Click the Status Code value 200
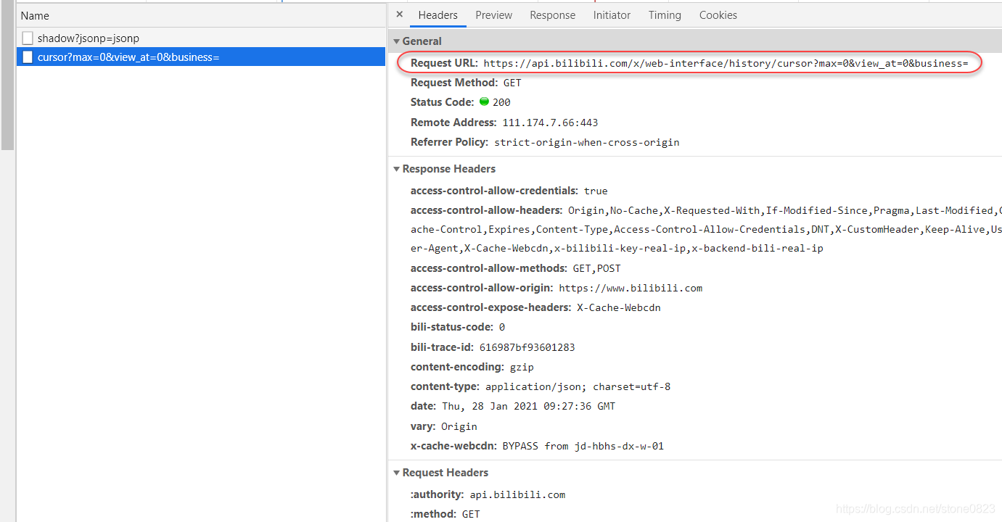1002x522 pixels. [x=501, y=102]
